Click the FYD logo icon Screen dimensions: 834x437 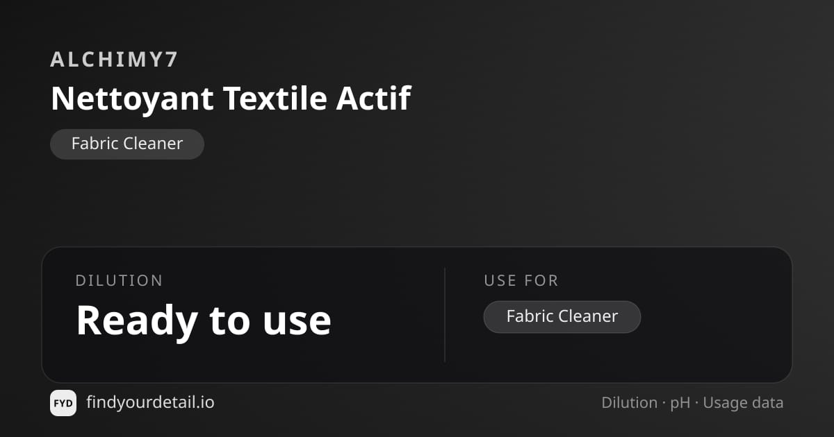click(x=63, y=403)
